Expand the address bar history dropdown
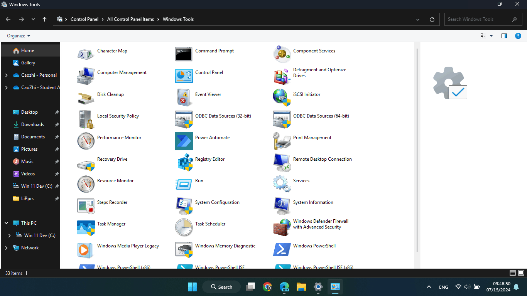This screenshot has height=296, width=527. 418,19
